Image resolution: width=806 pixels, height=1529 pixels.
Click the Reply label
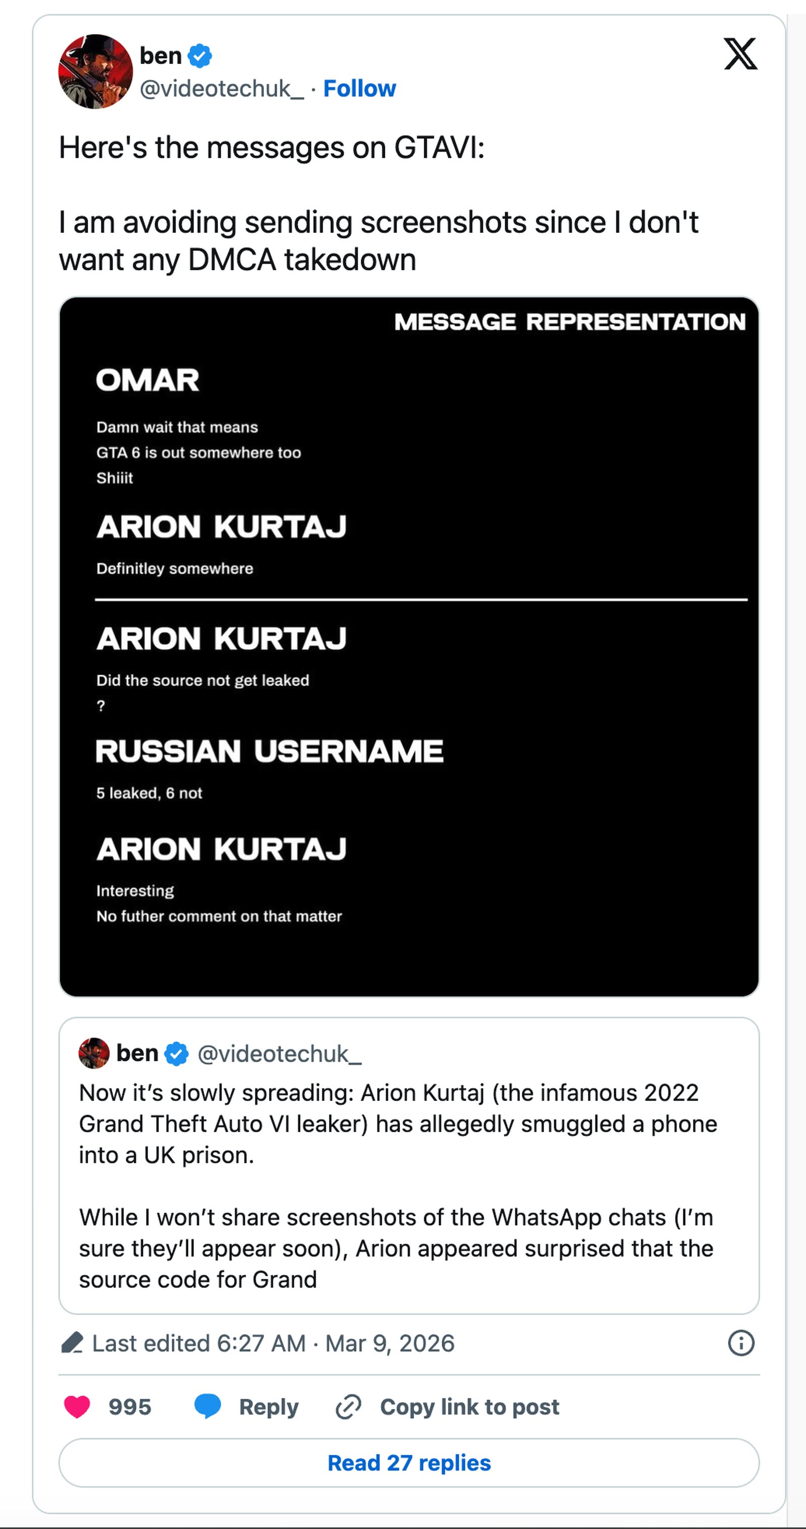coord(268,1406)
